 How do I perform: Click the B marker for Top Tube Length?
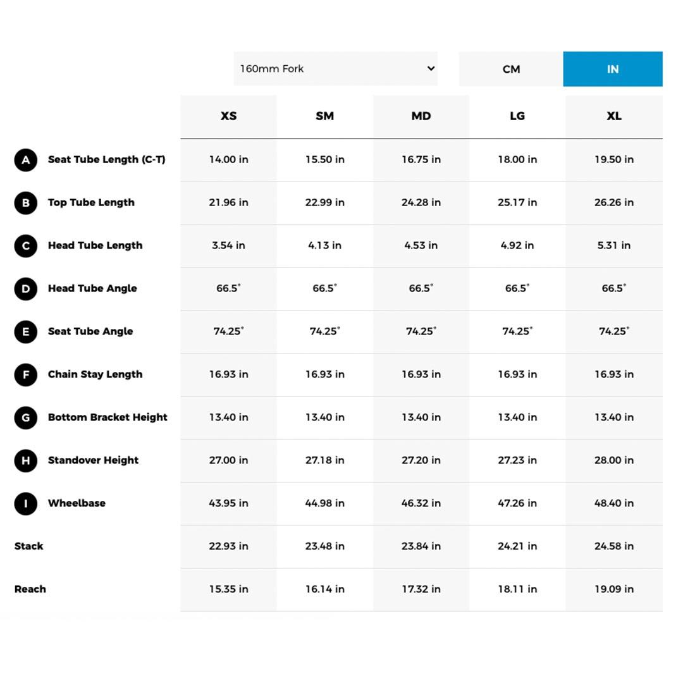pyautogui.click(x=25, y=203)
